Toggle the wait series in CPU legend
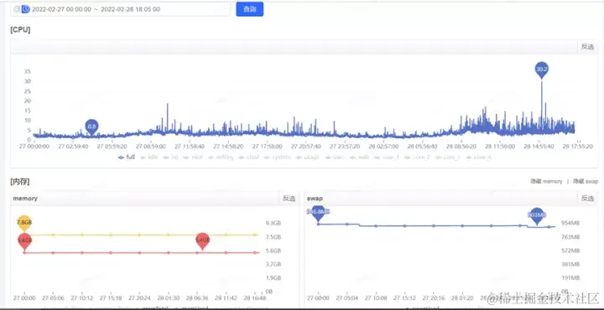The width and height of the screenshot is (604, 310). (x=359, y=158)
